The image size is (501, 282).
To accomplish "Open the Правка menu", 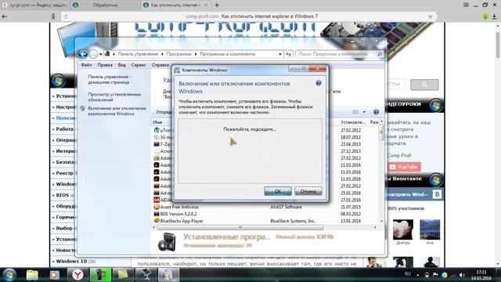I will tap(105, 65).
